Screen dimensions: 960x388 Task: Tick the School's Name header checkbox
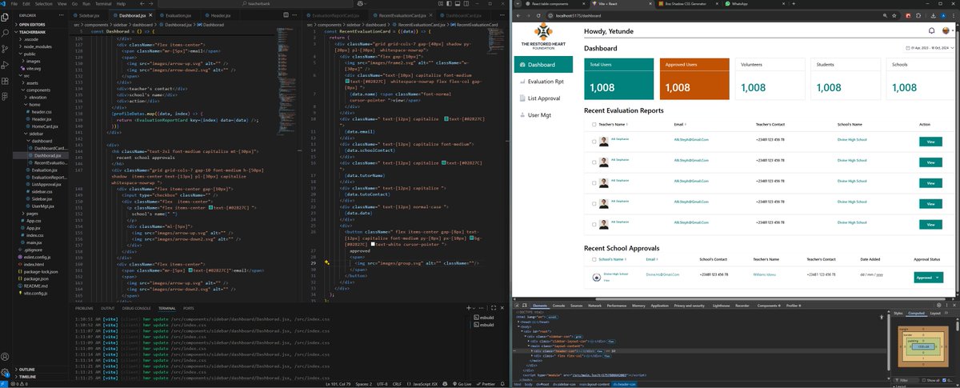(x=594, y=259)
